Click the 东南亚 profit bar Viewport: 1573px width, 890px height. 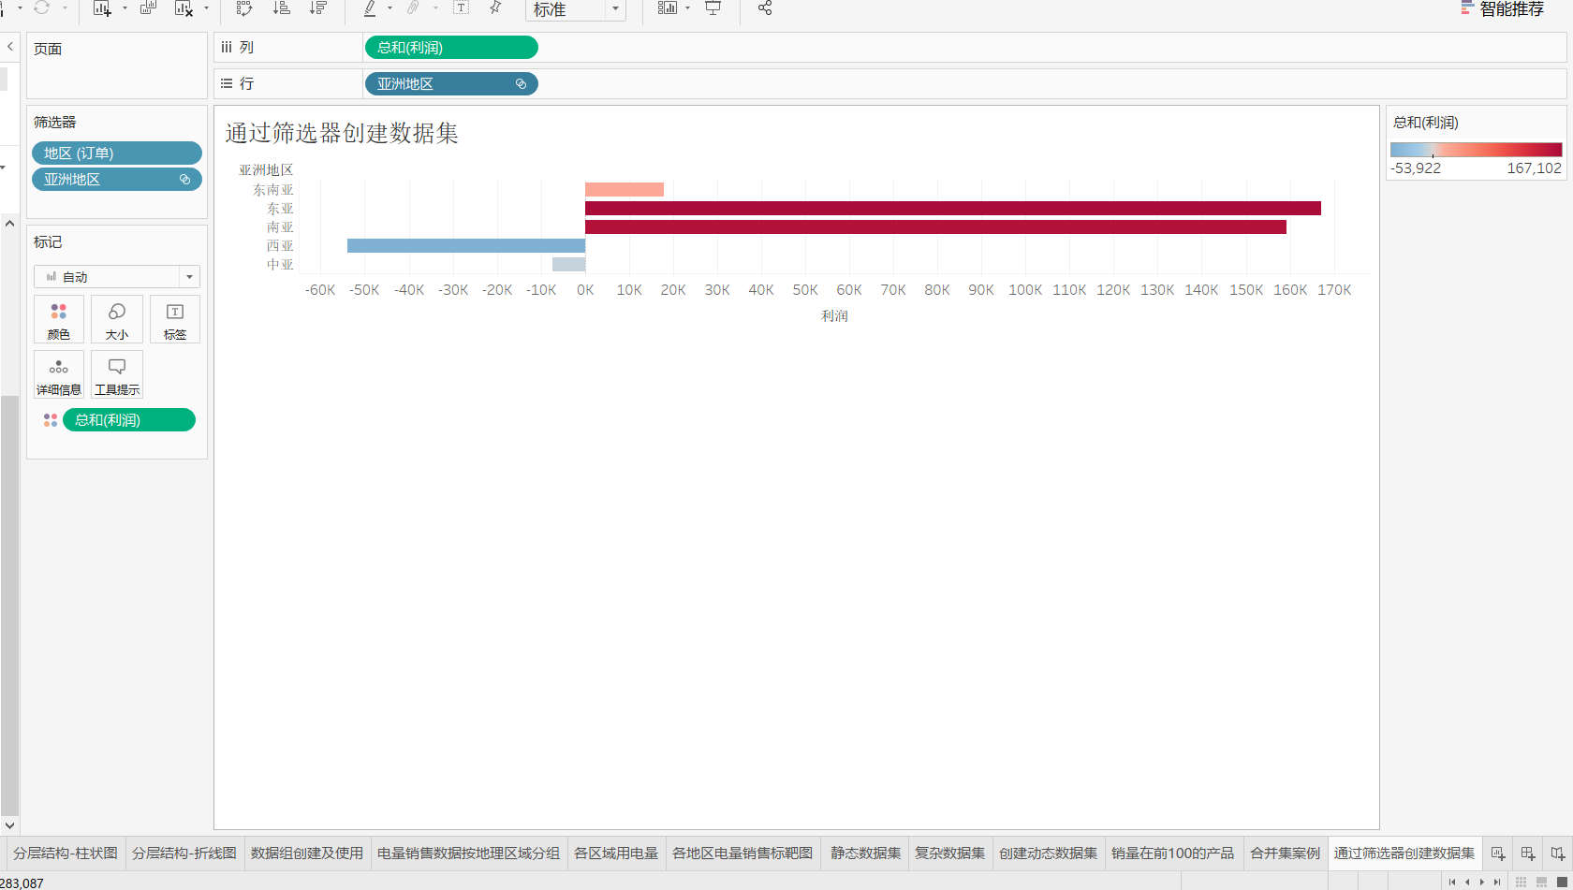(x=625, y=189)
